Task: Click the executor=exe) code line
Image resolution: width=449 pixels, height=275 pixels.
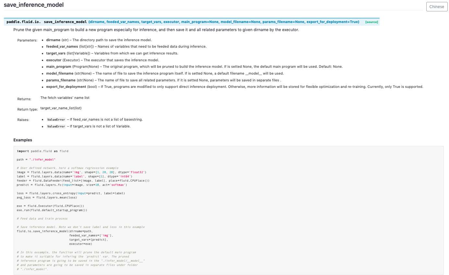Action: click(x=80, y=244)
